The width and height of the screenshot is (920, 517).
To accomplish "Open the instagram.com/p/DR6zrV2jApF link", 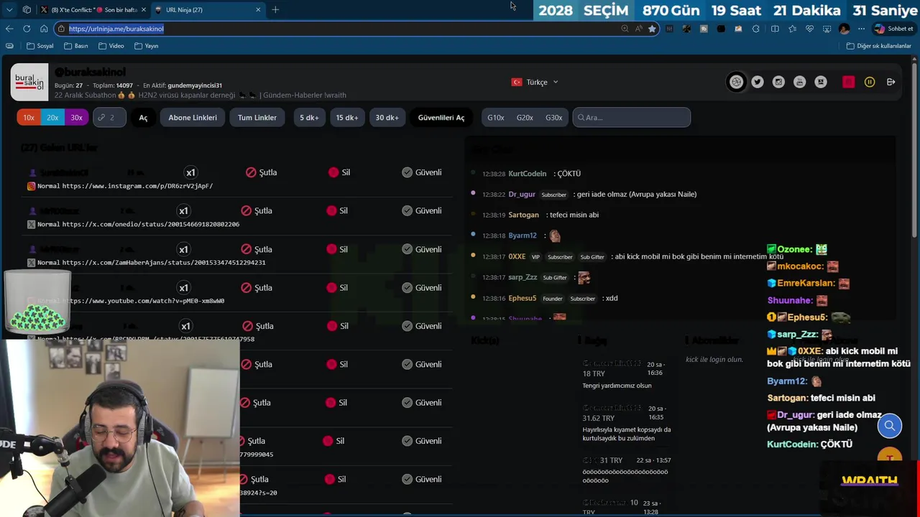I will [x=137, y=186].
